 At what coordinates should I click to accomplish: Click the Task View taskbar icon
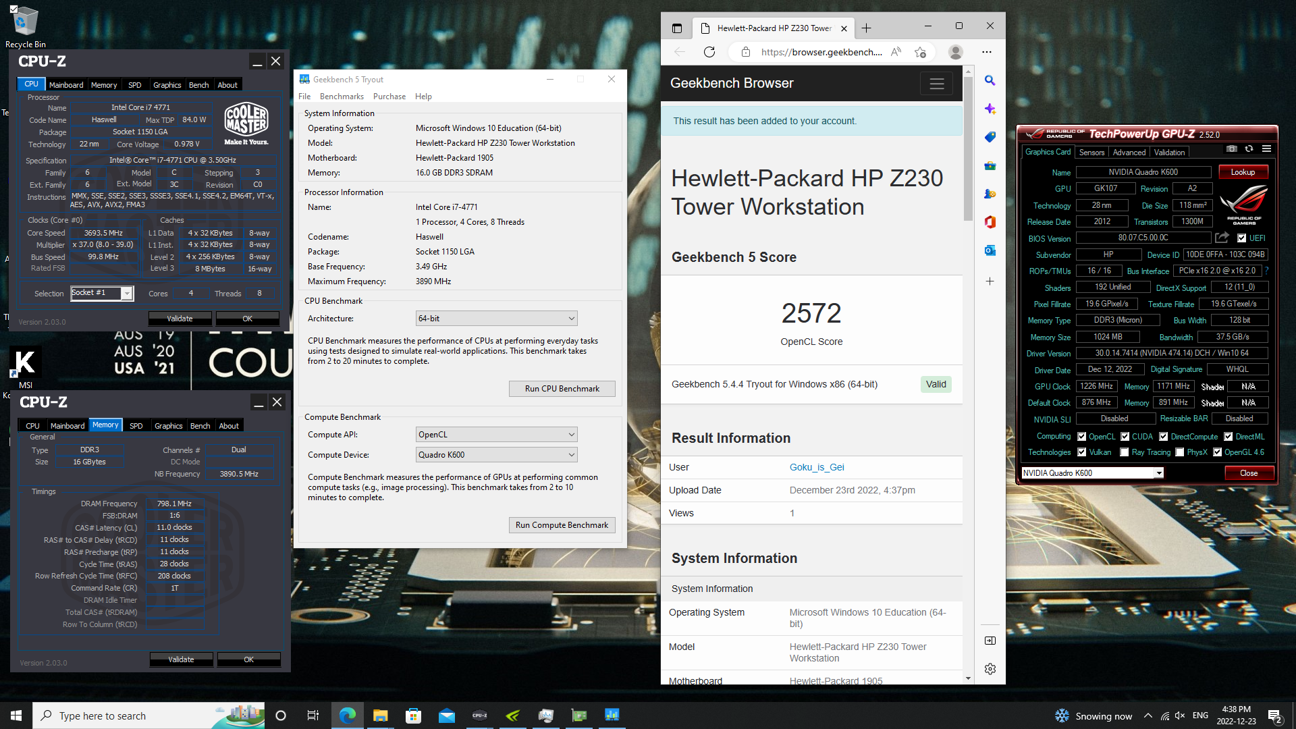313,715
